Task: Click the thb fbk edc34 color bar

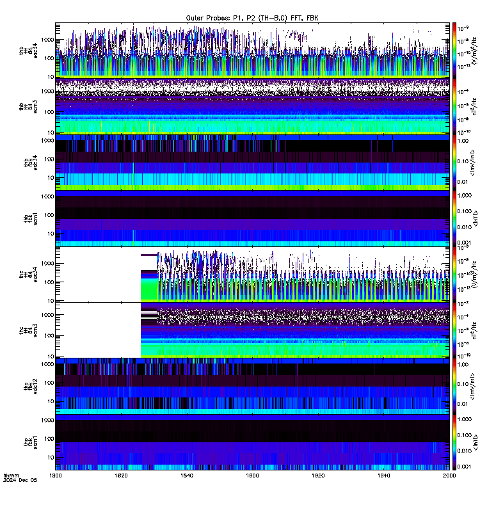Action: point(454,163)
